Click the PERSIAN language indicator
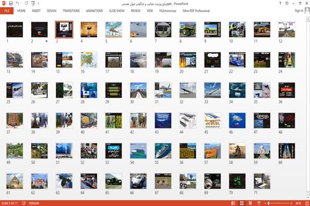This screenshot has width=310, height=206. pos(34,203)
